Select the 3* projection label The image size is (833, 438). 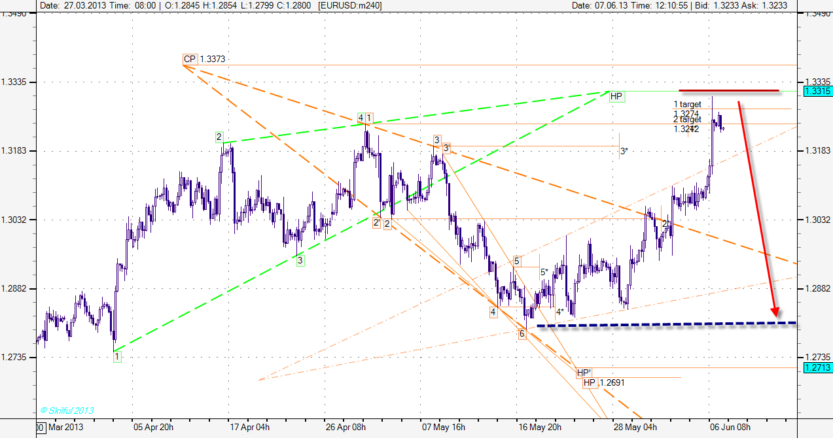pos(624,152)
